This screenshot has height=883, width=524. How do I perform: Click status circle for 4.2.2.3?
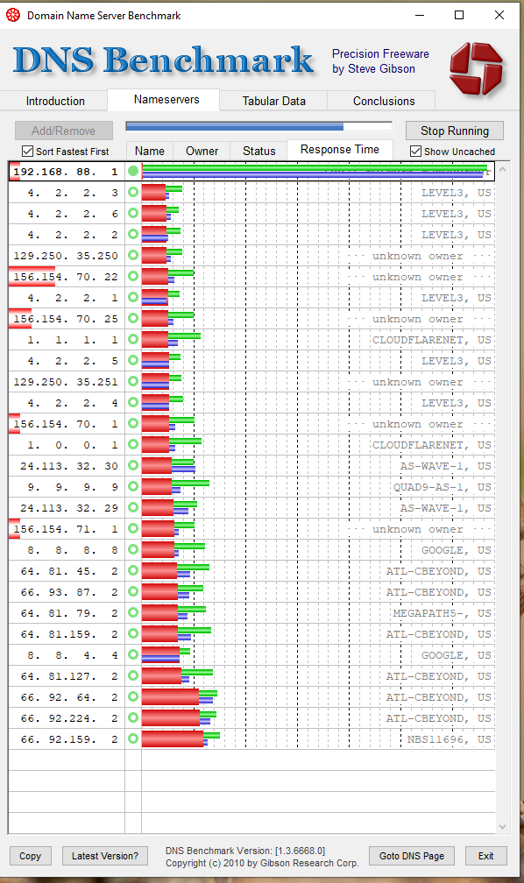point(133,192)
